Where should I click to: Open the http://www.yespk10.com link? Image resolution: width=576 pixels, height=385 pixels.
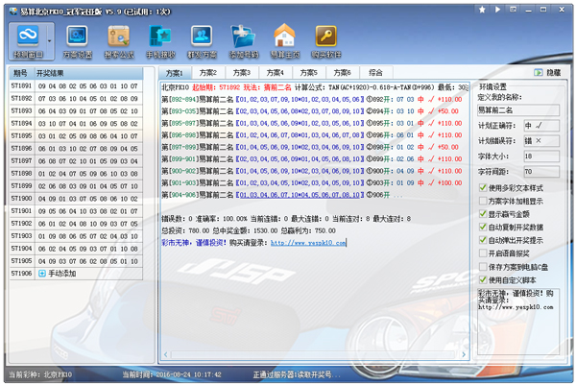[x=308, y=243]
